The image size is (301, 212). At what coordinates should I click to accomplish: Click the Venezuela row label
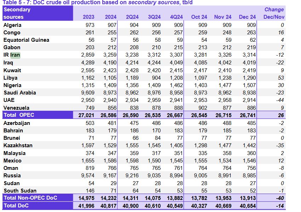tap(16, 108)
